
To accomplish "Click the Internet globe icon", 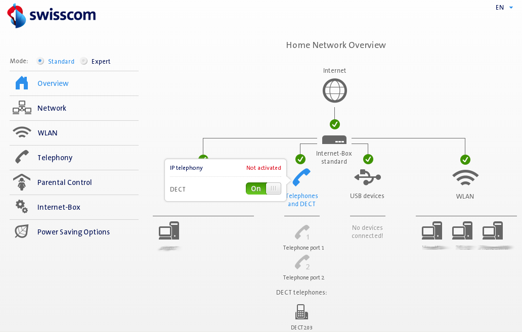I will pos(334,90).
